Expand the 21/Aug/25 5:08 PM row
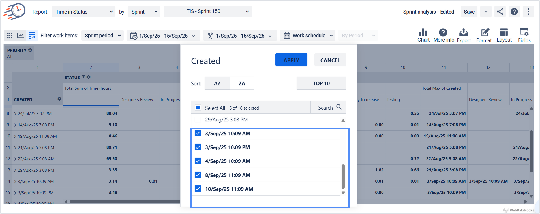 [15, 148]
